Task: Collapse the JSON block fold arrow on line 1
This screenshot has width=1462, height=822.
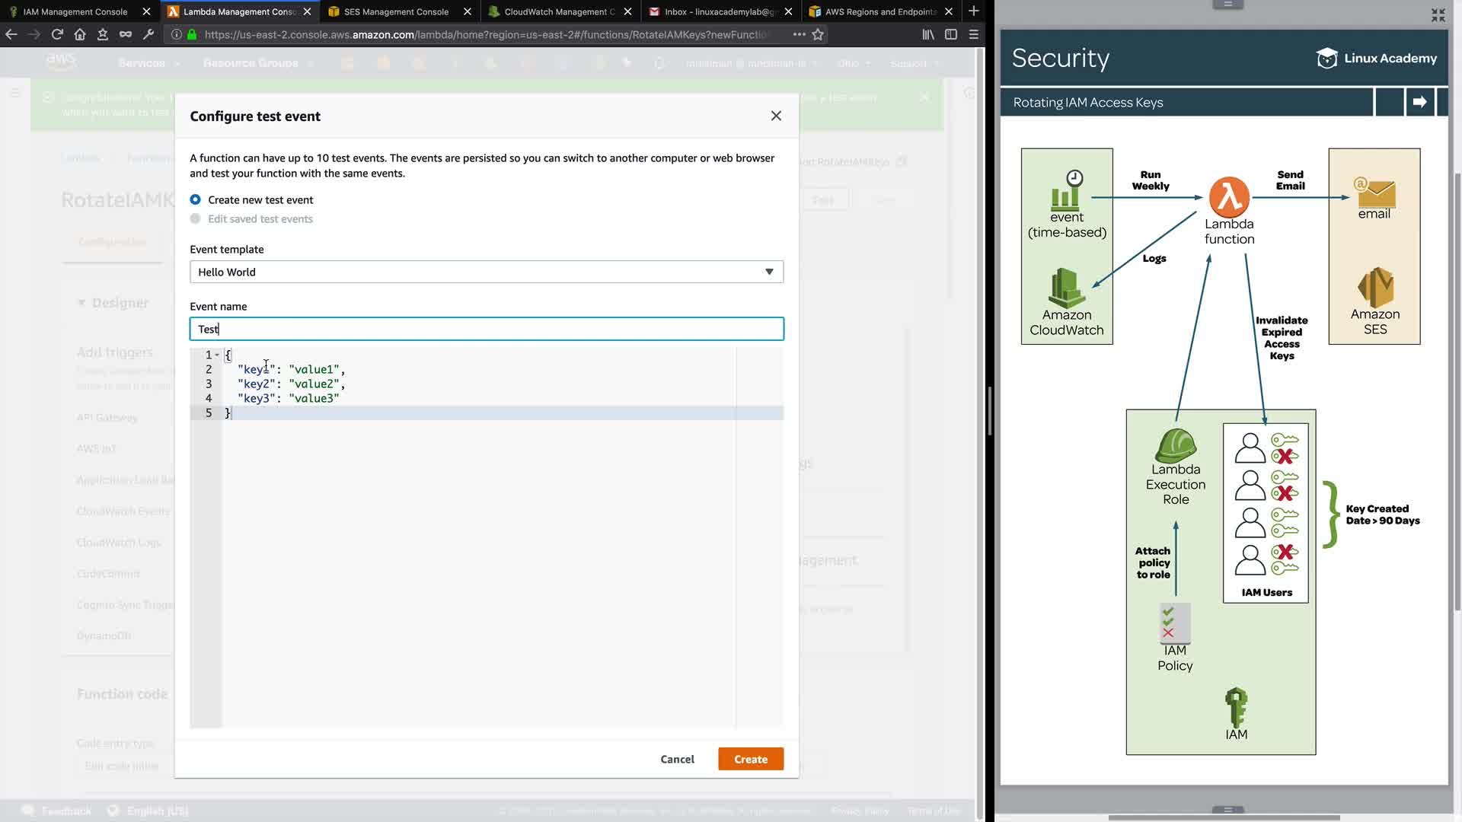Action: 217,355
